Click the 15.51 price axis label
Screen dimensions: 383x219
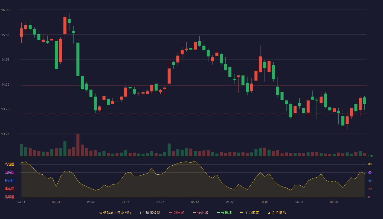5,35
